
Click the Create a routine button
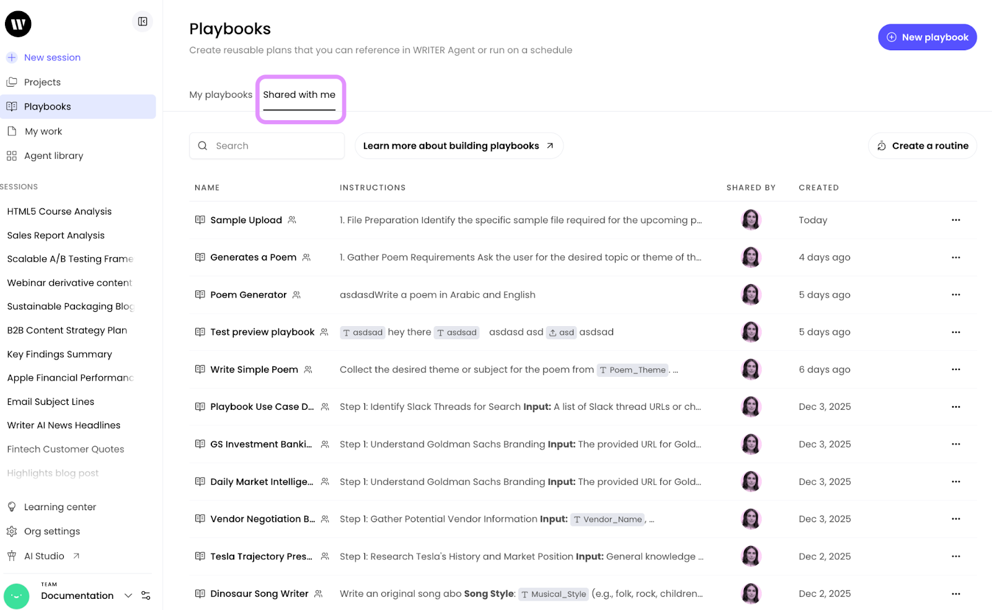click(923, 146)
